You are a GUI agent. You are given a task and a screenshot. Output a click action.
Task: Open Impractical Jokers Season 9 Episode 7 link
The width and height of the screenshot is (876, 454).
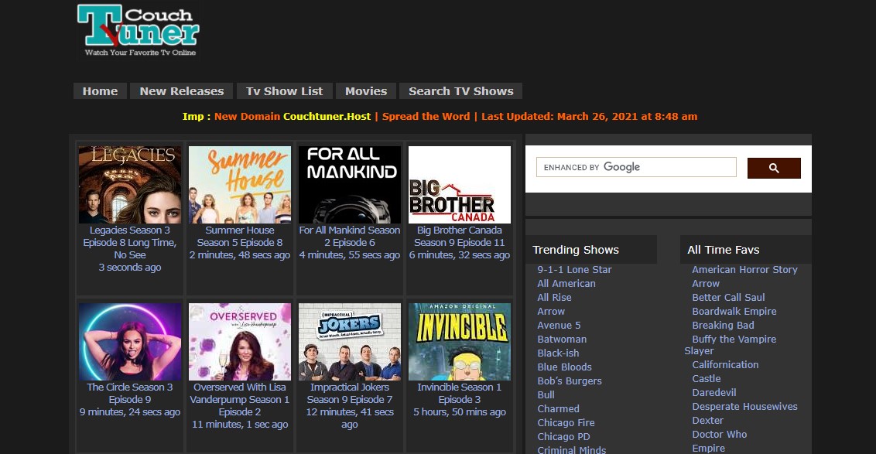tap(350, 393)
